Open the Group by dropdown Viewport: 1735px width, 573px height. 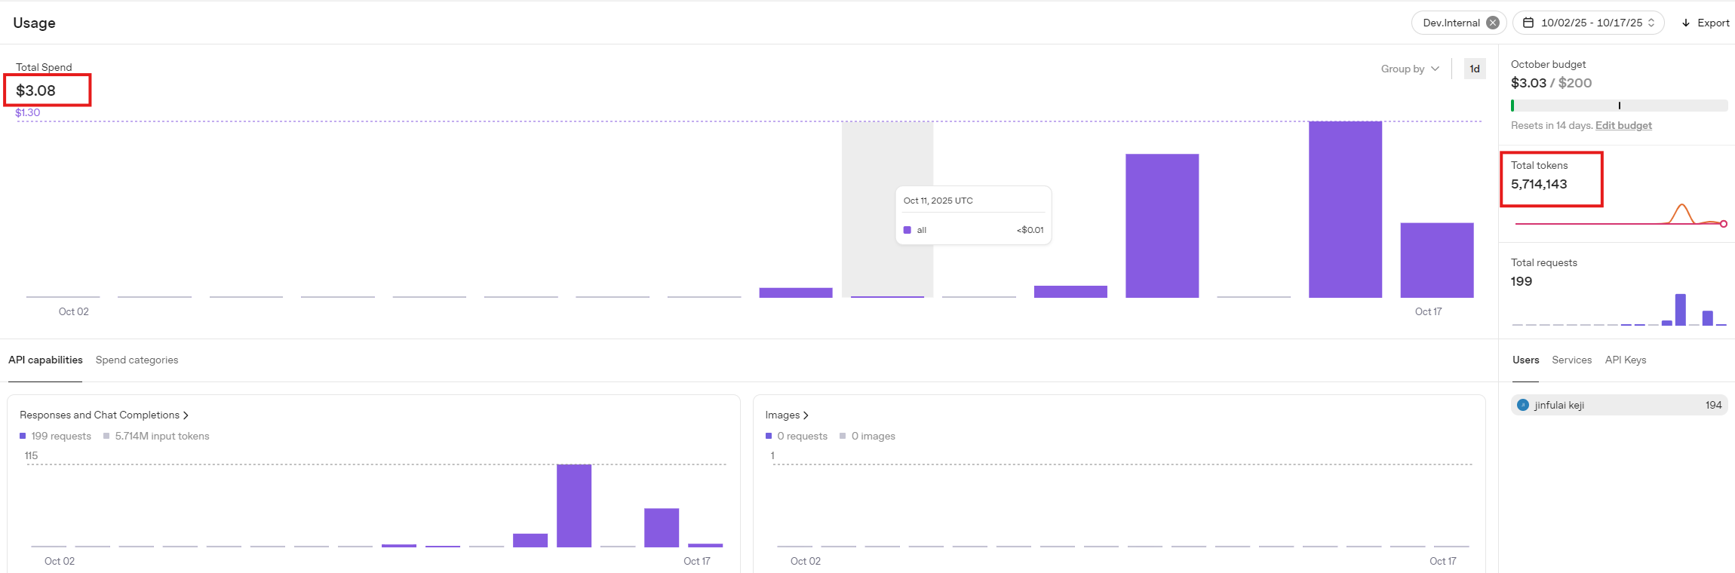(1409, 69)
